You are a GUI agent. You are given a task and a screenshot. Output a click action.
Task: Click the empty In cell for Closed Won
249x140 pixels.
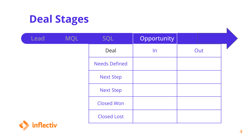(x=155, y=103)
